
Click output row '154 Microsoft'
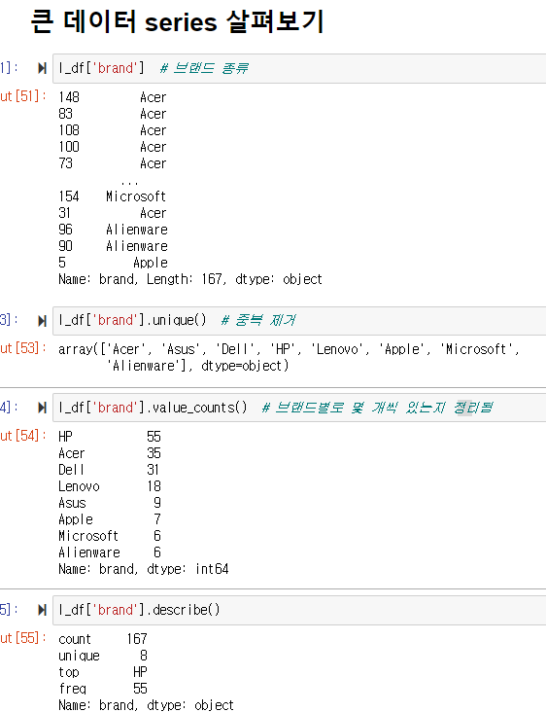tap(113, 196)
